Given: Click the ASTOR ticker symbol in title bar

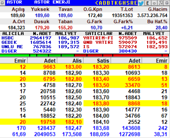Looking at the screenshot, I should point(14,2).
